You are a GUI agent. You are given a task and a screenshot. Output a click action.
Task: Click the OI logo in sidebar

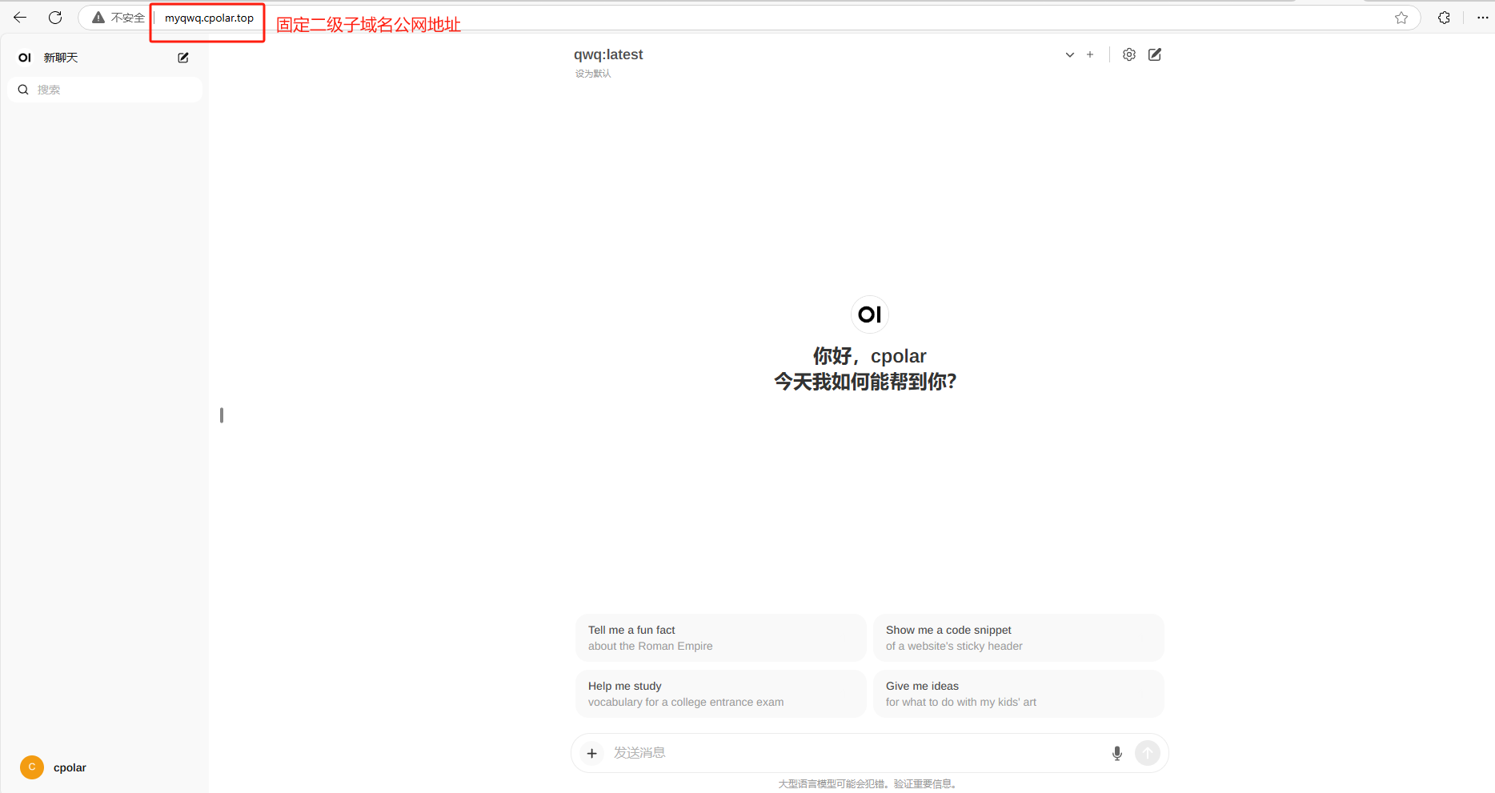point(25,58)
